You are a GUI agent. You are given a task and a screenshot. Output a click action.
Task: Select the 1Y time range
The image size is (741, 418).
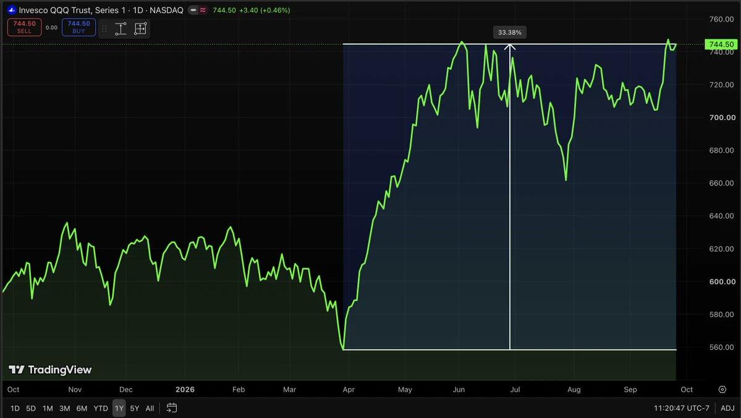(x=119, y=408)
